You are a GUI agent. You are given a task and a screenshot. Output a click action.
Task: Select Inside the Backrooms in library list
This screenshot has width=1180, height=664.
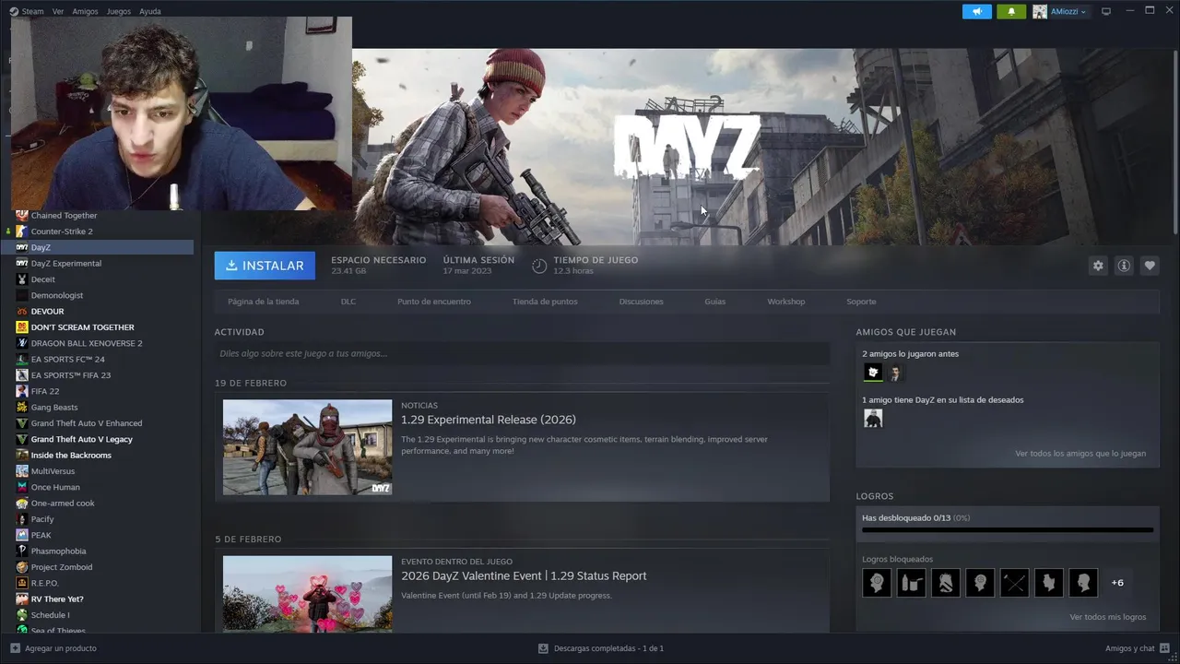point(71,456)
